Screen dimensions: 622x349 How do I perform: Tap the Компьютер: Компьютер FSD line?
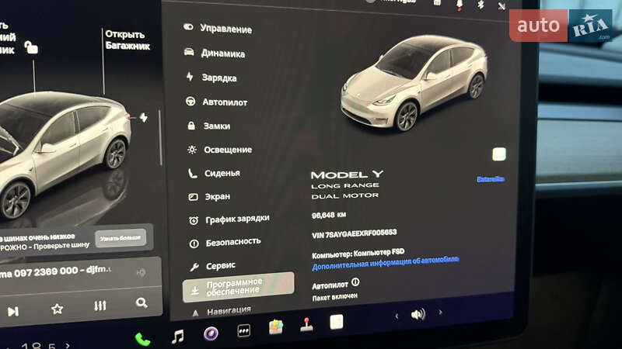click(358, 254)
